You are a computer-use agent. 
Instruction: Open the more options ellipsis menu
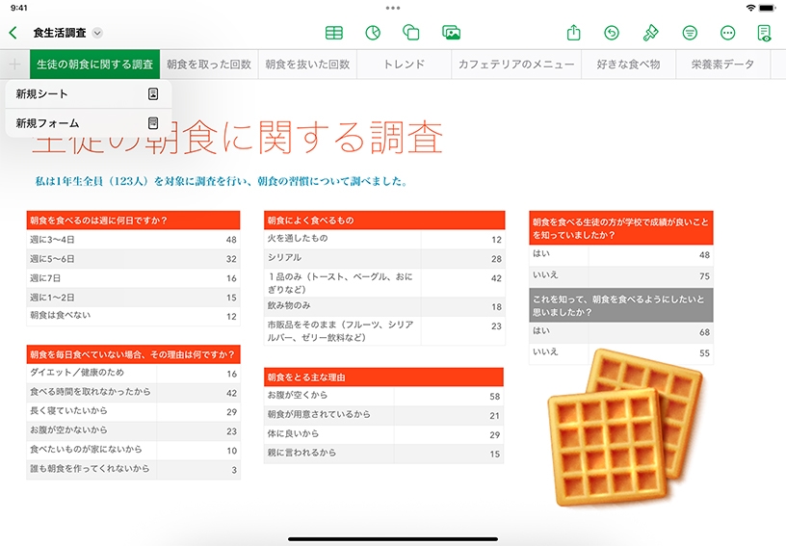coord(727,33)
